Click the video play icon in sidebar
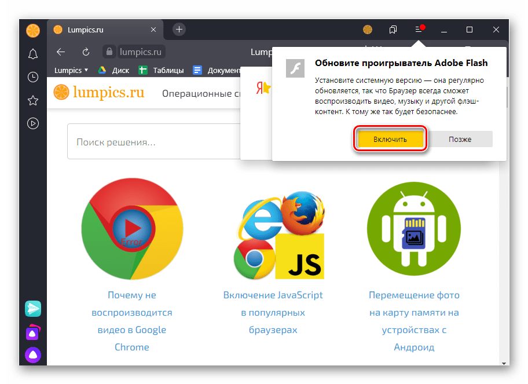Image resolution: width=528 pixels, height=384 pixels. coord(33,123)
